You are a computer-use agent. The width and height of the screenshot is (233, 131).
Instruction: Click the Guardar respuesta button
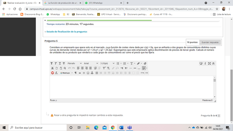tap(210, 42)
